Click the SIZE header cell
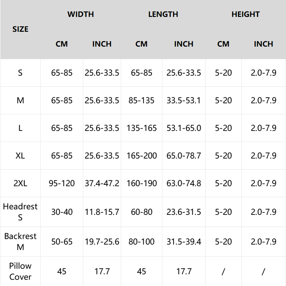Image resolution: width=286 pixels, height=286 pixels. pos(20,29)
